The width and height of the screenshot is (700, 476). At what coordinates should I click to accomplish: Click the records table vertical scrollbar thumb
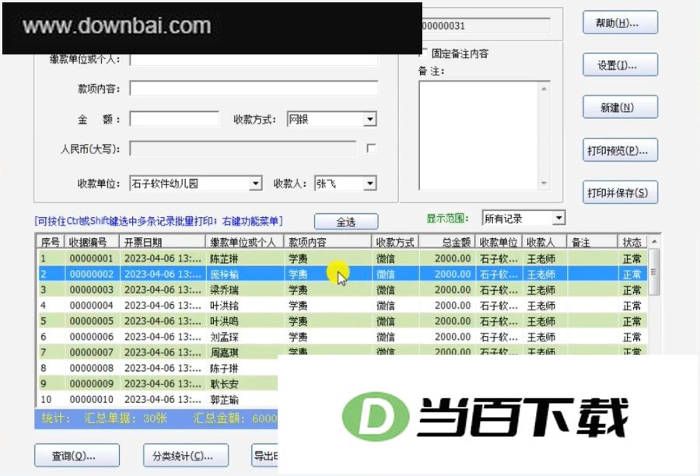click(x=654, y=271)
